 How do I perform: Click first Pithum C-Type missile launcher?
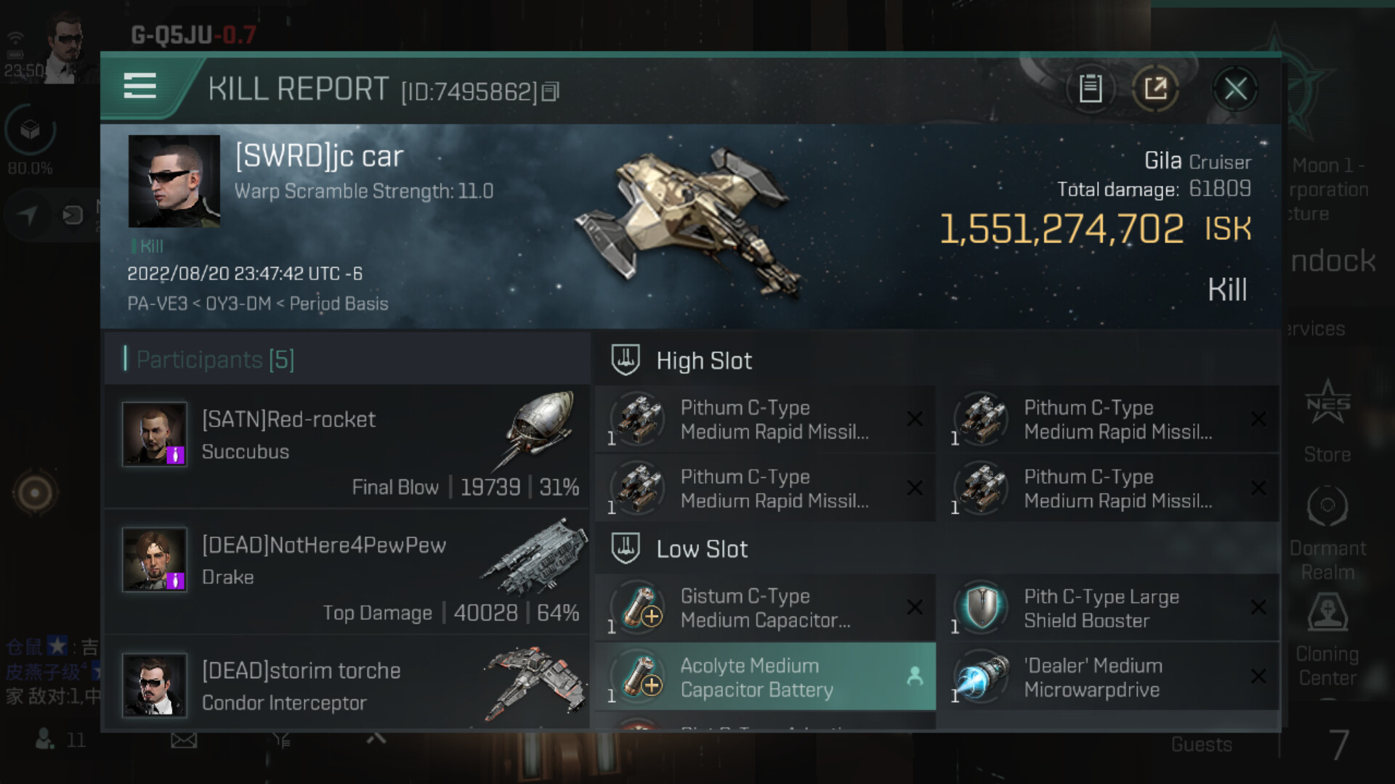pos(765,419)
